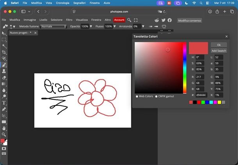The width and height of the screenshot is (238, 165).
Task: Open the Metodo fusione dropdown
Action: pyautogui.click(x=54, y=27)
